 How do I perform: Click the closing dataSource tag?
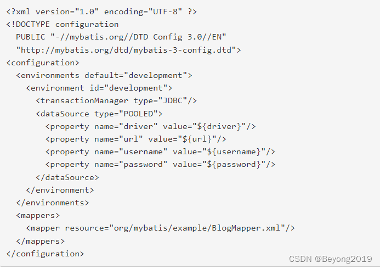pos(67,177)
